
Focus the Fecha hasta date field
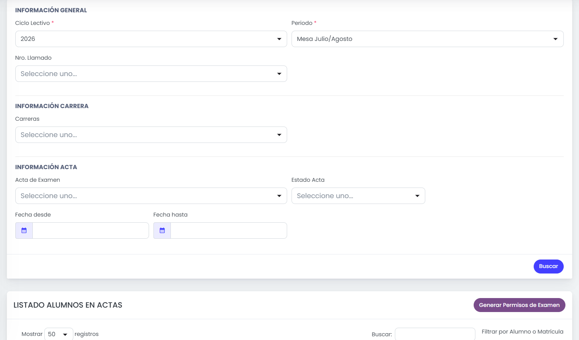coord(229,231)
